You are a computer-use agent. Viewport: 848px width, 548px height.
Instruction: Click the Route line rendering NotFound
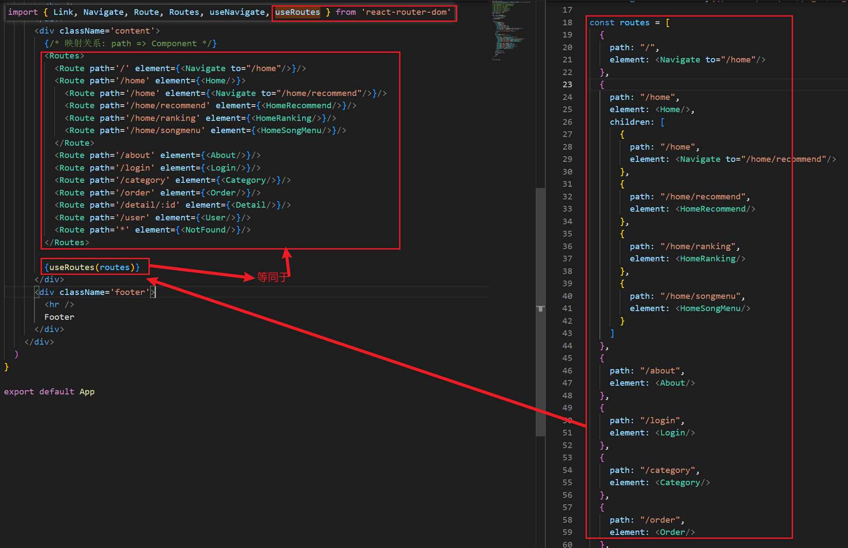(152, 230)
